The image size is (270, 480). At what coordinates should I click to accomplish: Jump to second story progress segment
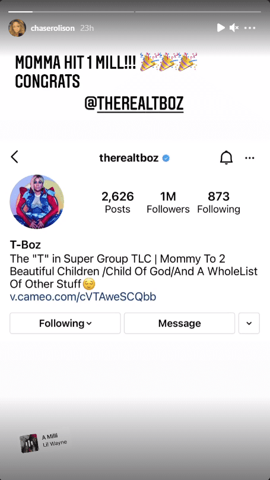pos(198,12)
